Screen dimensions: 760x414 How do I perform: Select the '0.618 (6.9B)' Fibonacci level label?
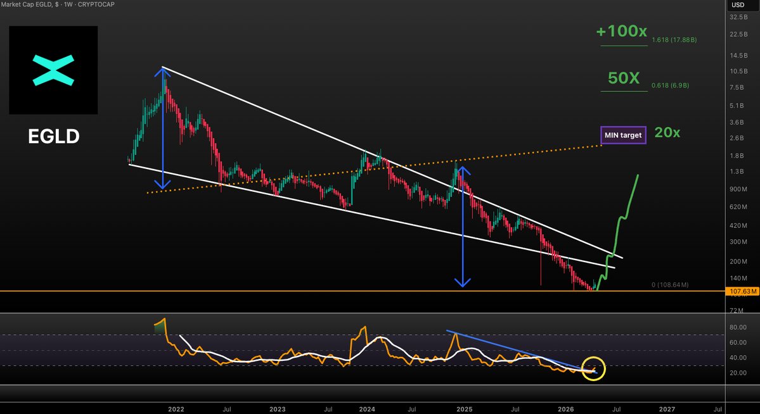(x=671, y=85)
